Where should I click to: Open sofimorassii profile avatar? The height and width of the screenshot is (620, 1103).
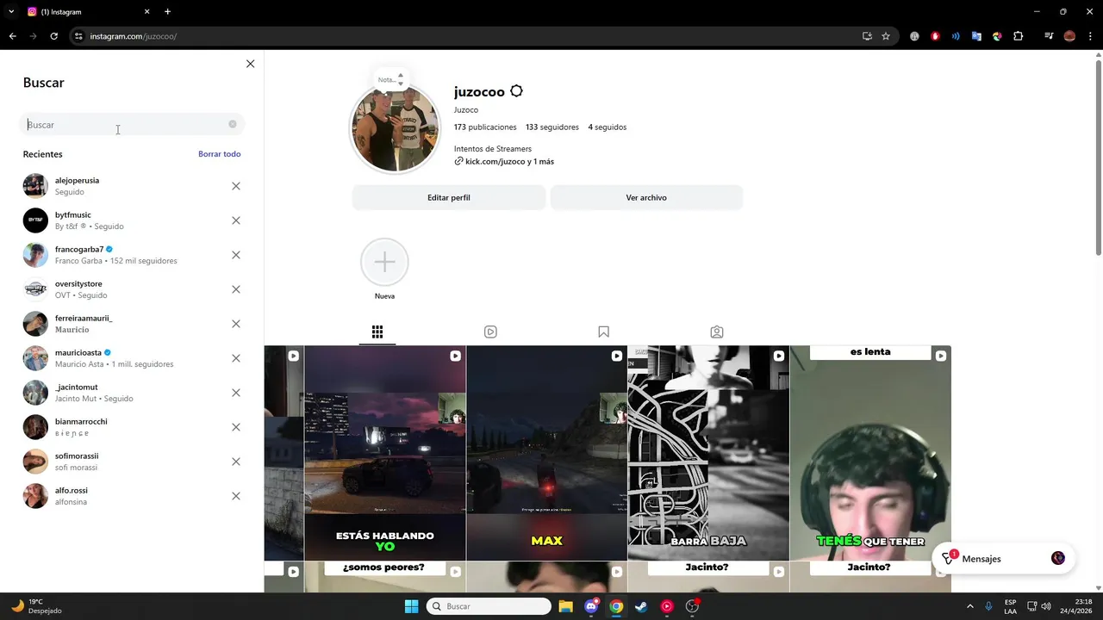click(x=35, y=462)
